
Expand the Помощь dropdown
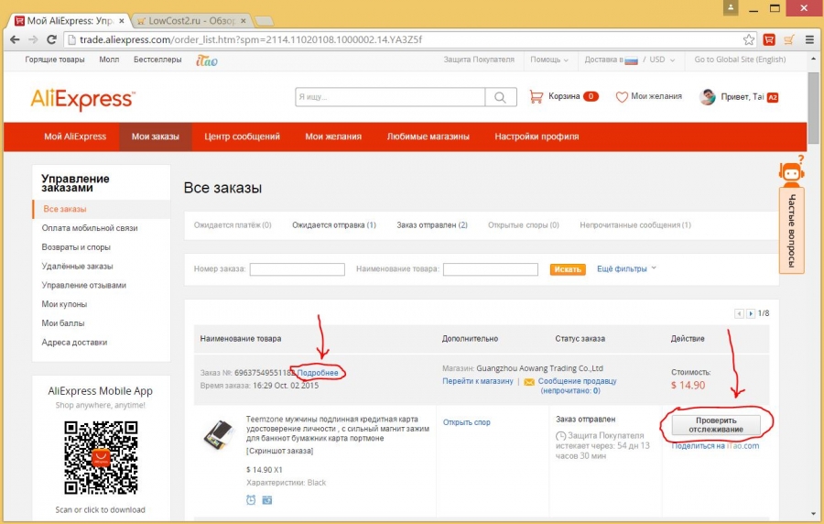click(549, 60)
